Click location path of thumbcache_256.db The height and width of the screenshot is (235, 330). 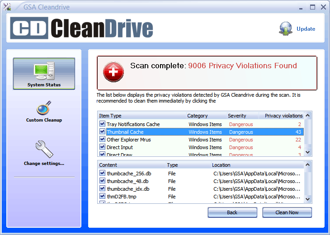click(x=257, y=174)
